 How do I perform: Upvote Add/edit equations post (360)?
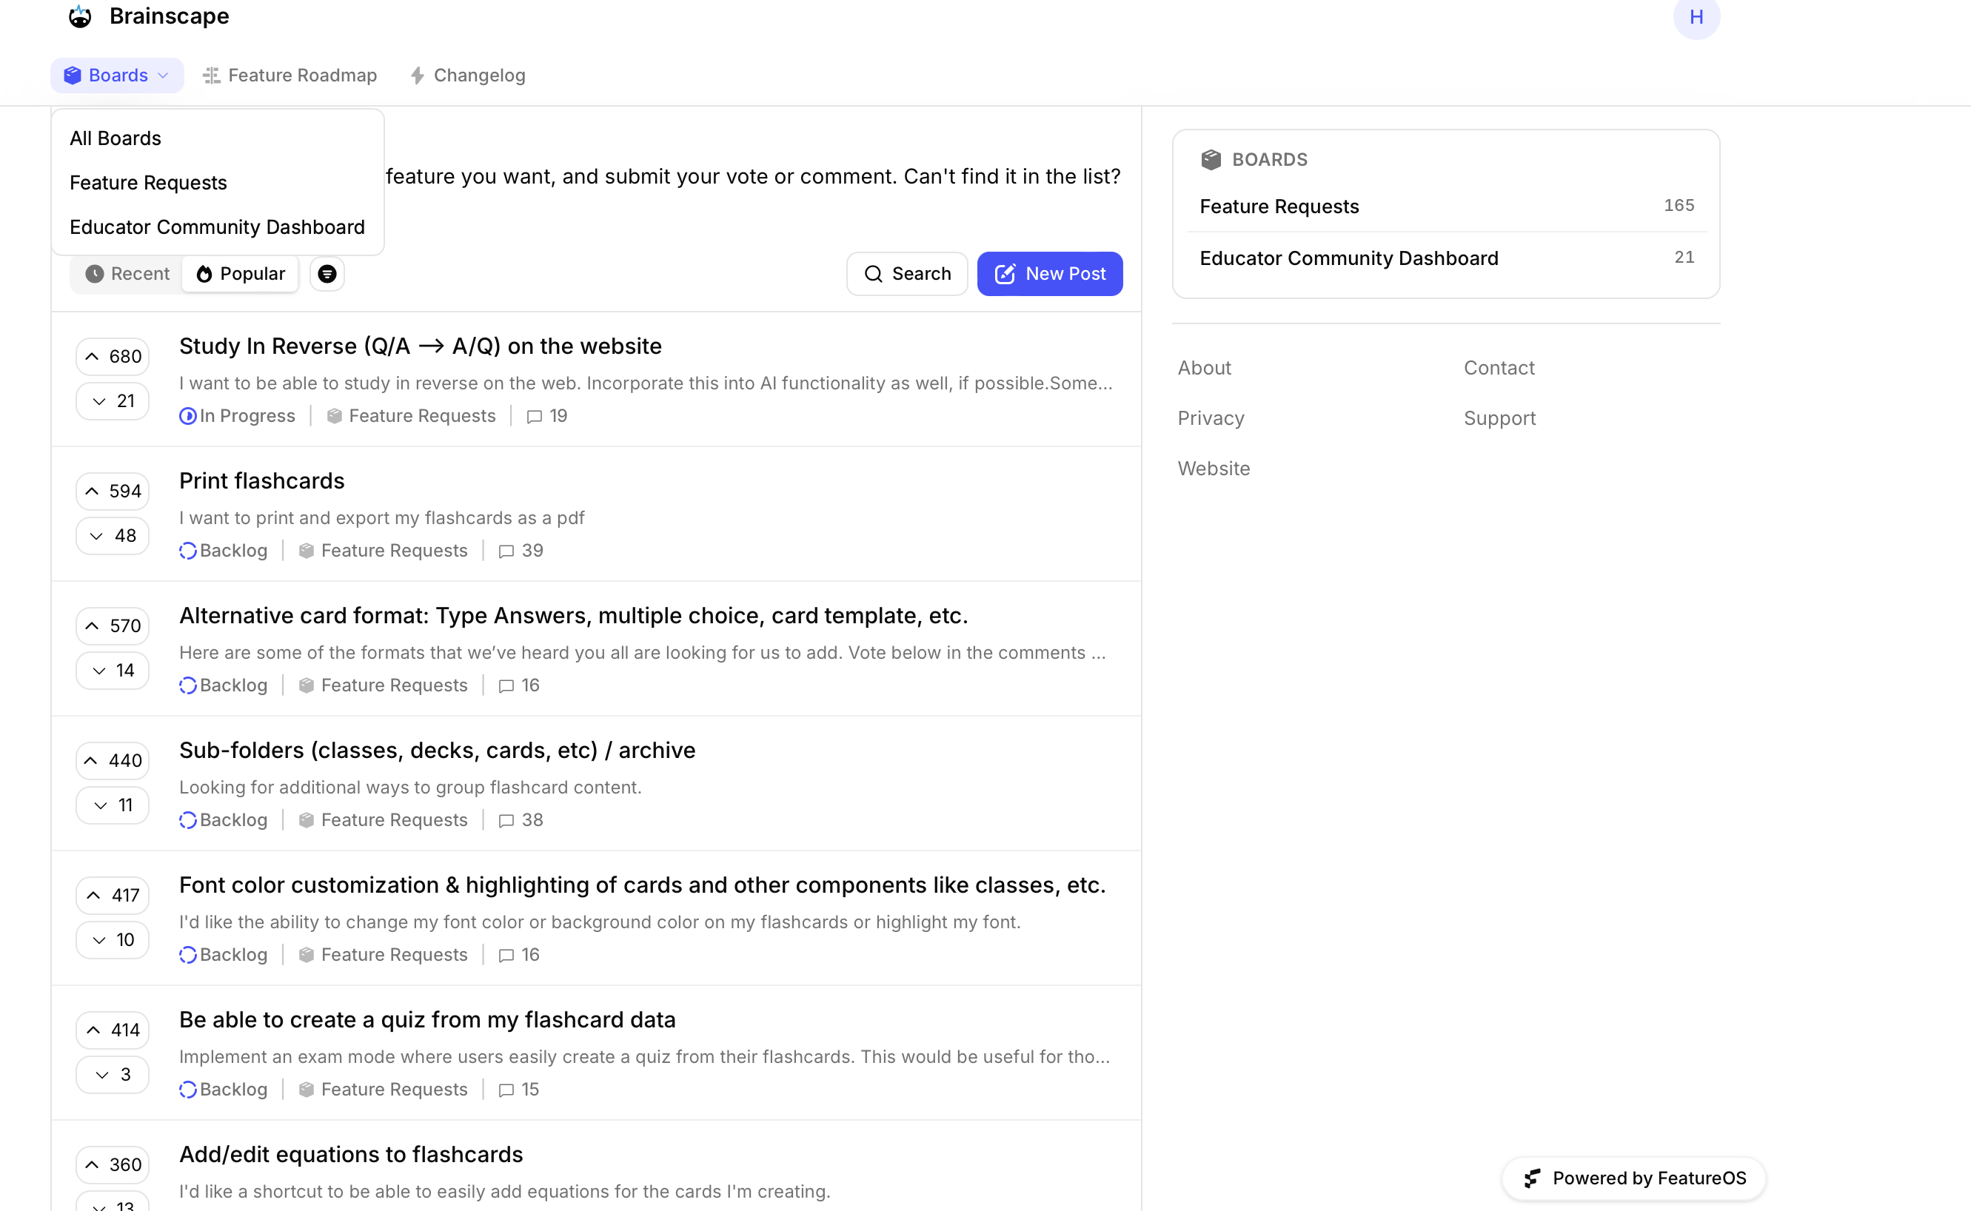[x=113, y=1164]
